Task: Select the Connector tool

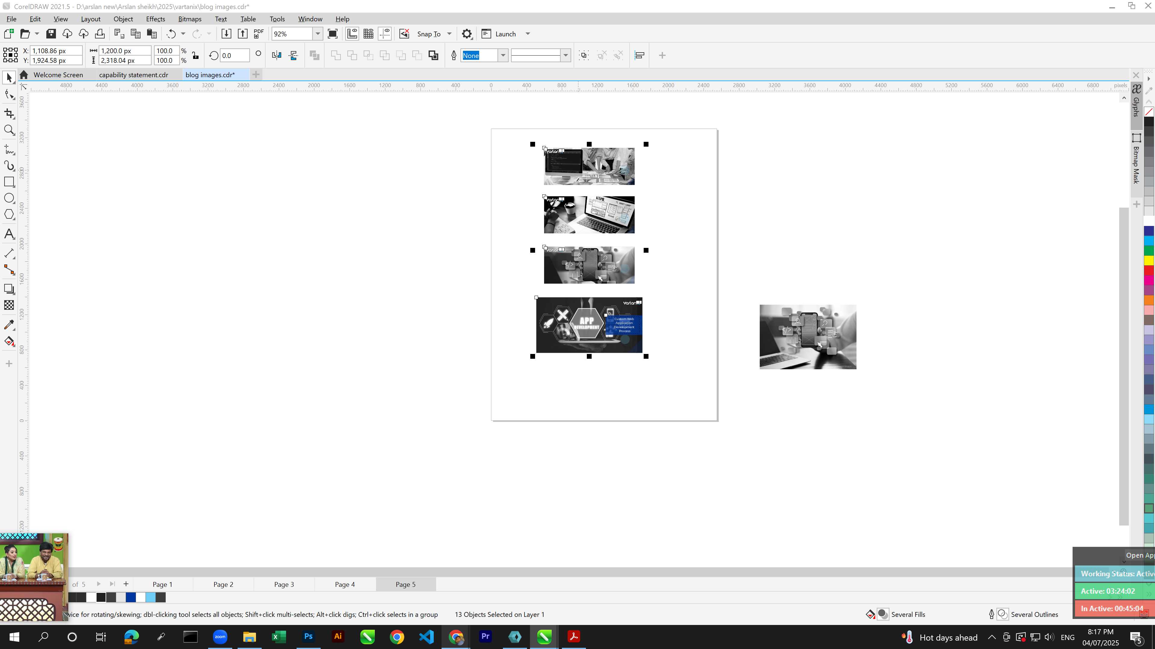Action: [x=9, y=270]
